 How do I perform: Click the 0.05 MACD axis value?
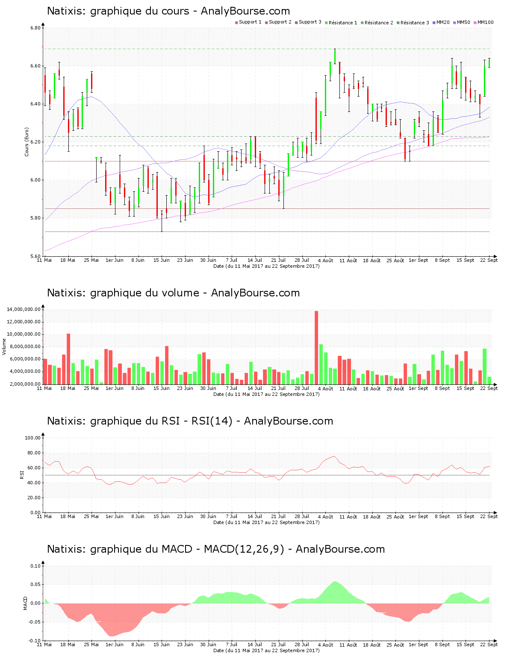[35, 585]
